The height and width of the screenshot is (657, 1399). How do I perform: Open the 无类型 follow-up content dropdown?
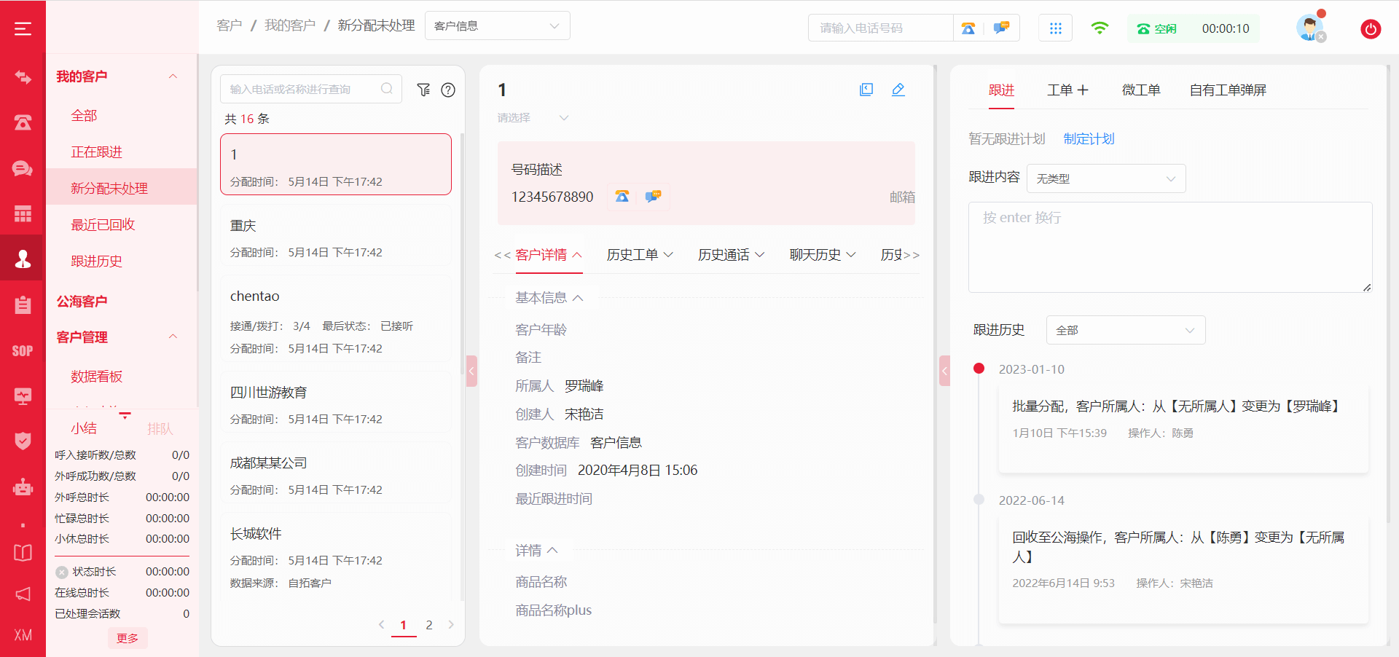(1106, 178)
